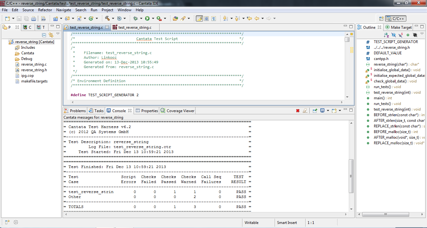
Task: Open the Display Selected Console dropdown
Action: point(328,111)
